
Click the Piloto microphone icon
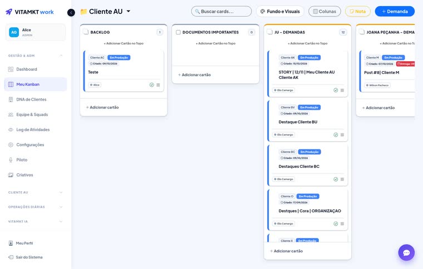point(11,160)
